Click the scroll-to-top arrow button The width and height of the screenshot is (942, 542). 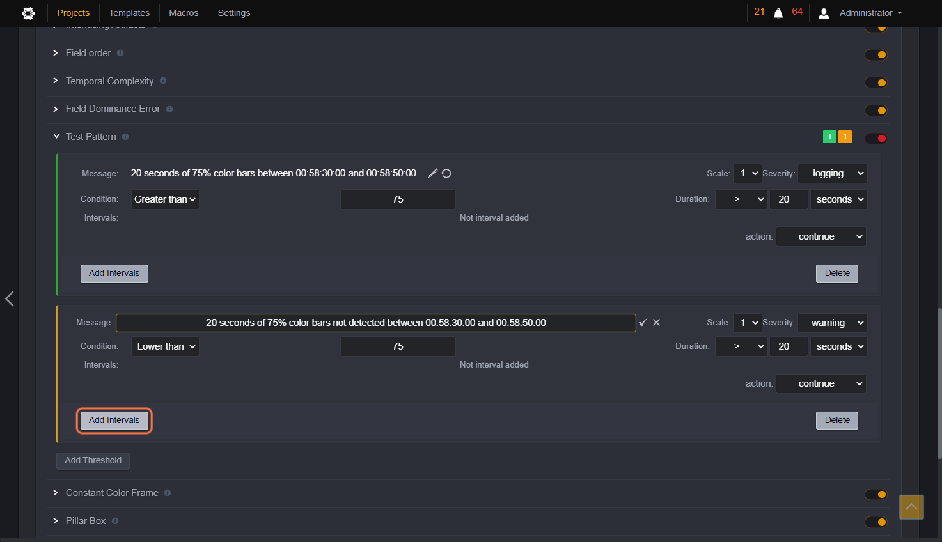point(911,507)
